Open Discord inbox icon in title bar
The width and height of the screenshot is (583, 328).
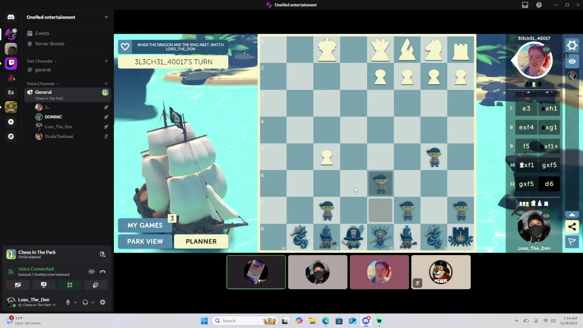pos(525,5)
